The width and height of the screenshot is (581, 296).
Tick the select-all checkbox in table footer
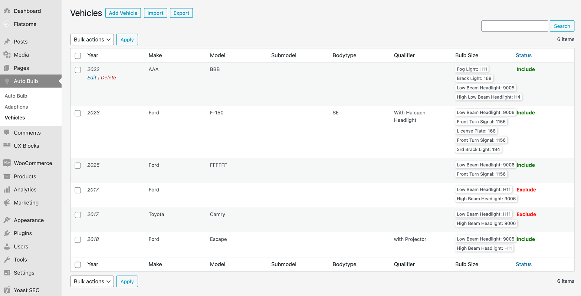coord(78,265)
